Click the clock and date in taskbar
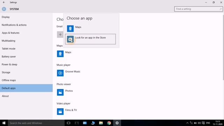 pos(218,123)
